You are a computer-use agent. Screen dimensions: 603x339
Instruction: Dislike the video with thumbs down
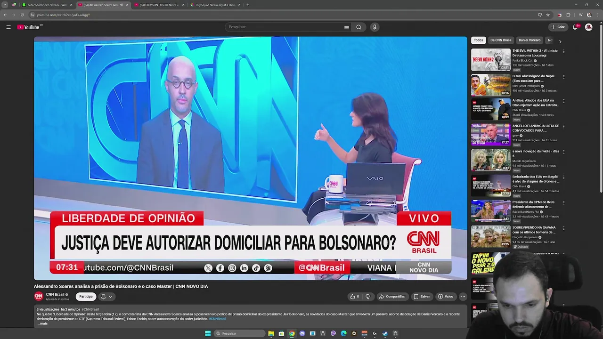pyautogui.click(x=368, y=297)
